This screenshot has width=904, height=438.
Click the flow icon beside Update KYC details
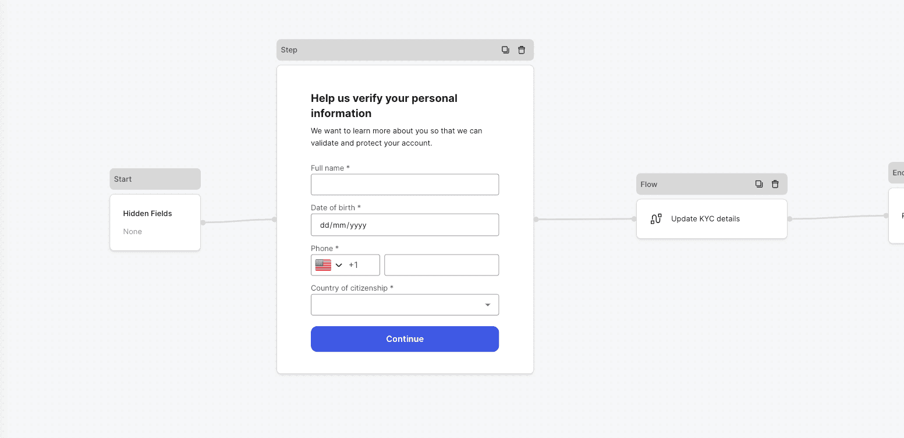656,219
